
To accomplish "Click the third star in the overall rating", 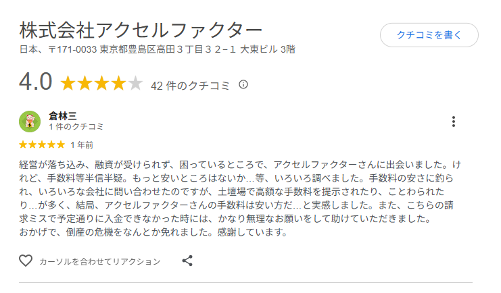I will [x=101, y=84].
